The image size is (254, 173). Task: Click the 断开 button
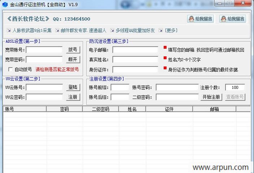(x=73, y=60)
